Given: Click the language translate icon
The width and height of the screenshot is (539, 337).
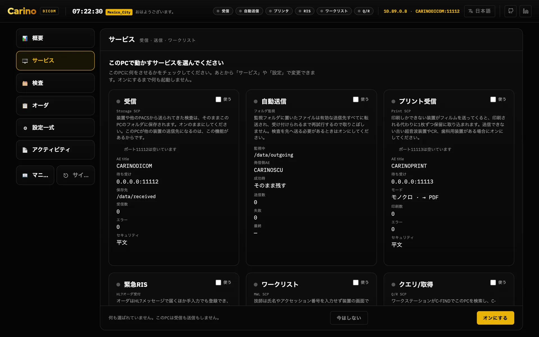Looking at the screenshot, I should 471,11.
